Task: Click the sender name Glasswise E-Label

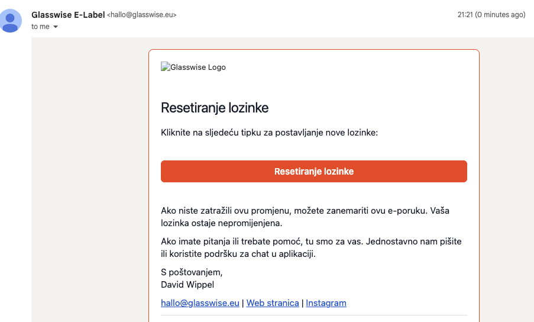Action: click(68, 15)
